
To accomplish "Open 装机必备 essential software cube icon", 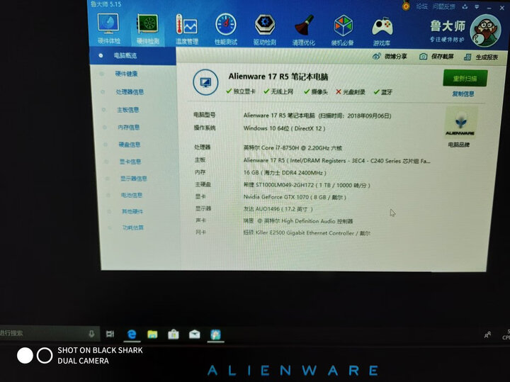I will click(x=343, y=30).
